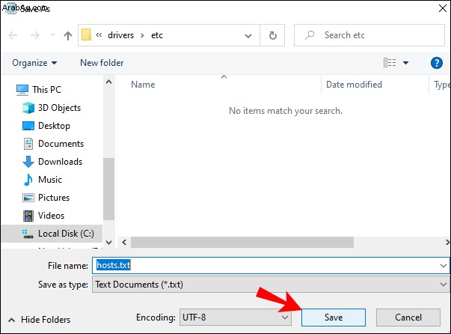This screenshot has height=334, width=451.
Task: Click the Local Disk drive icon
Action: point(28,234)
